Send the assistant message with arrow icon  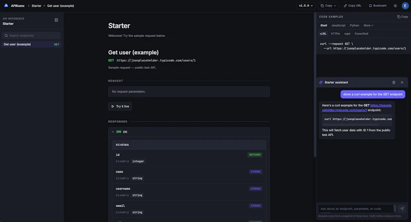[402, 209]
